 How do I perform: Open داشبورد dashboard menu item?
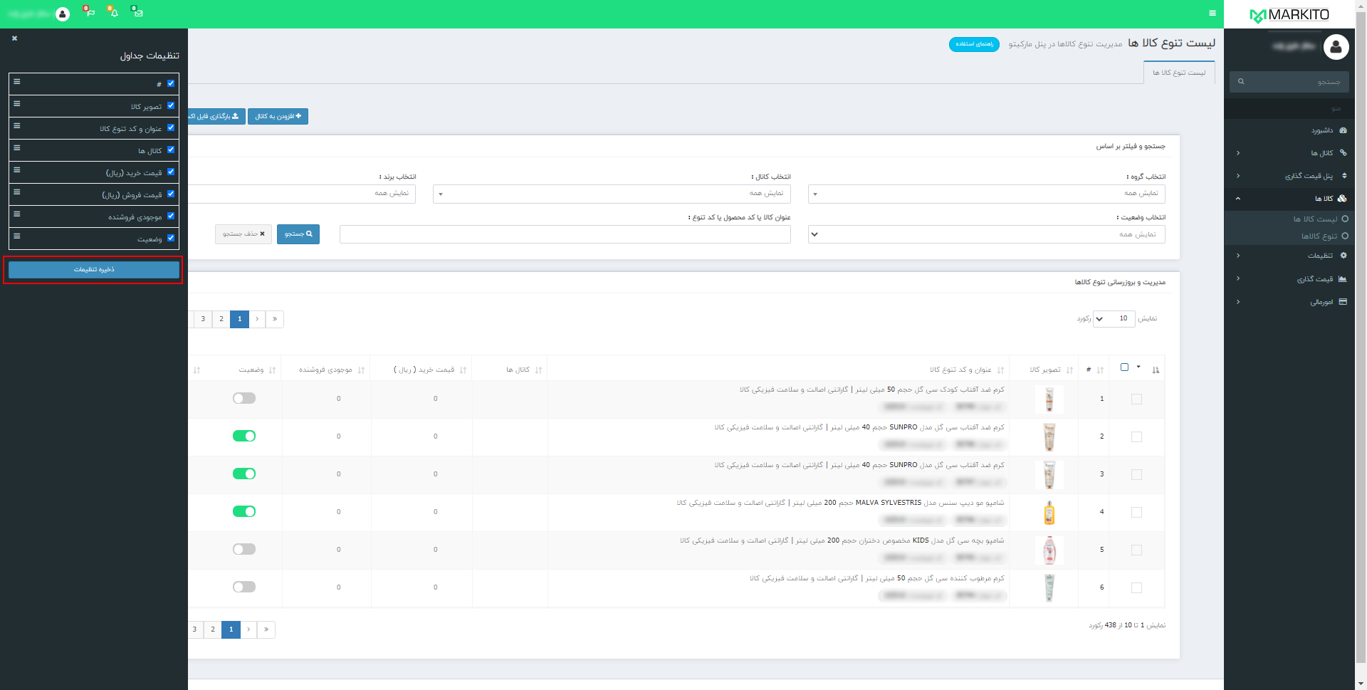[1289, 130]
